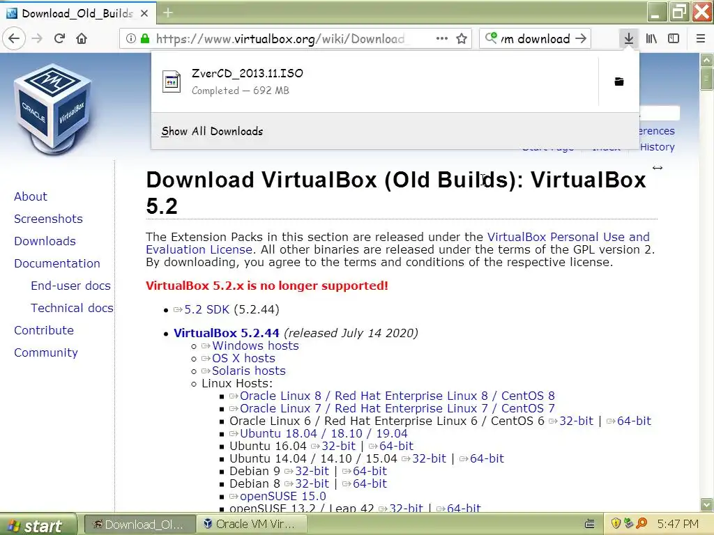Download Ubuntu 18.04 / 18.10 / 19.04 package

click(324, 433)
